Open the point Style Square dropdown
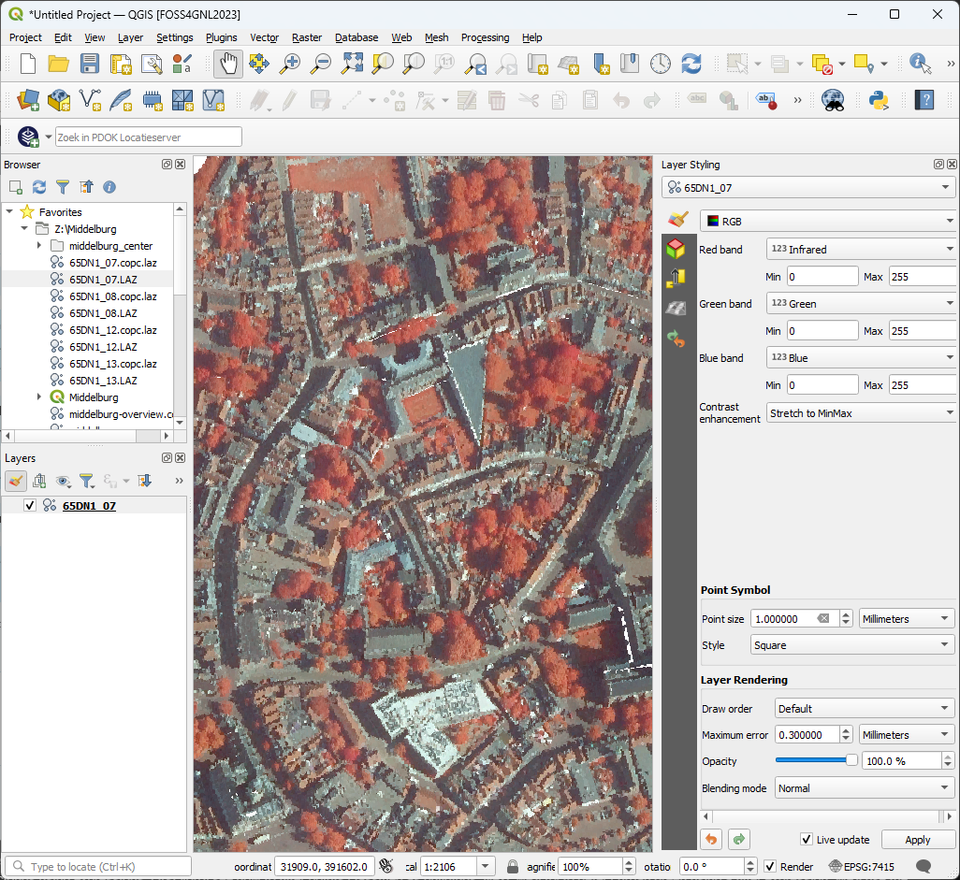This screenshot has height=880, width=960. pyautogui.click(x=852, y=645)
